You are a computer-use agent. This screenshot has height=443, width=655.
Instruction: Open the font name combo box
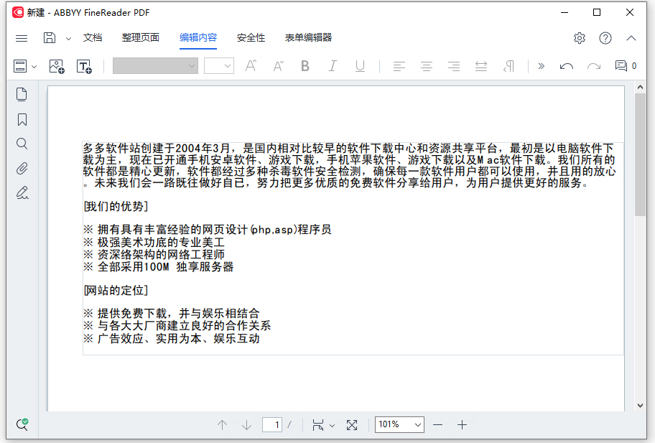[155, 66]
